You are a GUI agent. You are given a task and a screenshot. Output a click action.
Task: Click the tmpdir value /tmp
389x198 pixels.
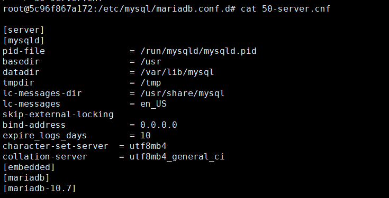point(151,83)
